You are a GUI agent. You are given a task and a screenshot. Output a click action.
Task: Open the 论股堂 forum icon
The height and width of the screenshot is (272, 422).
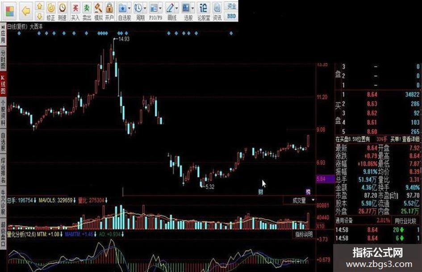204,8
